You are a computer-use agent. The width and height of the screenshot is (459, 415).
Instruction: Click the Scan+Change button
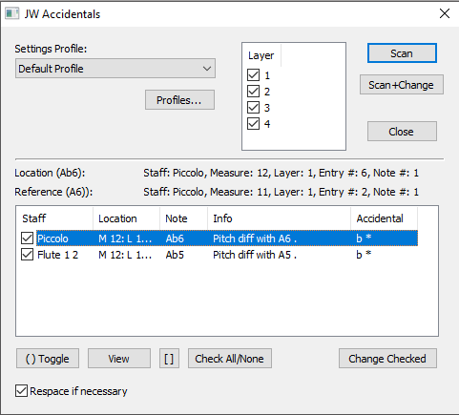[x=402, y=85]
